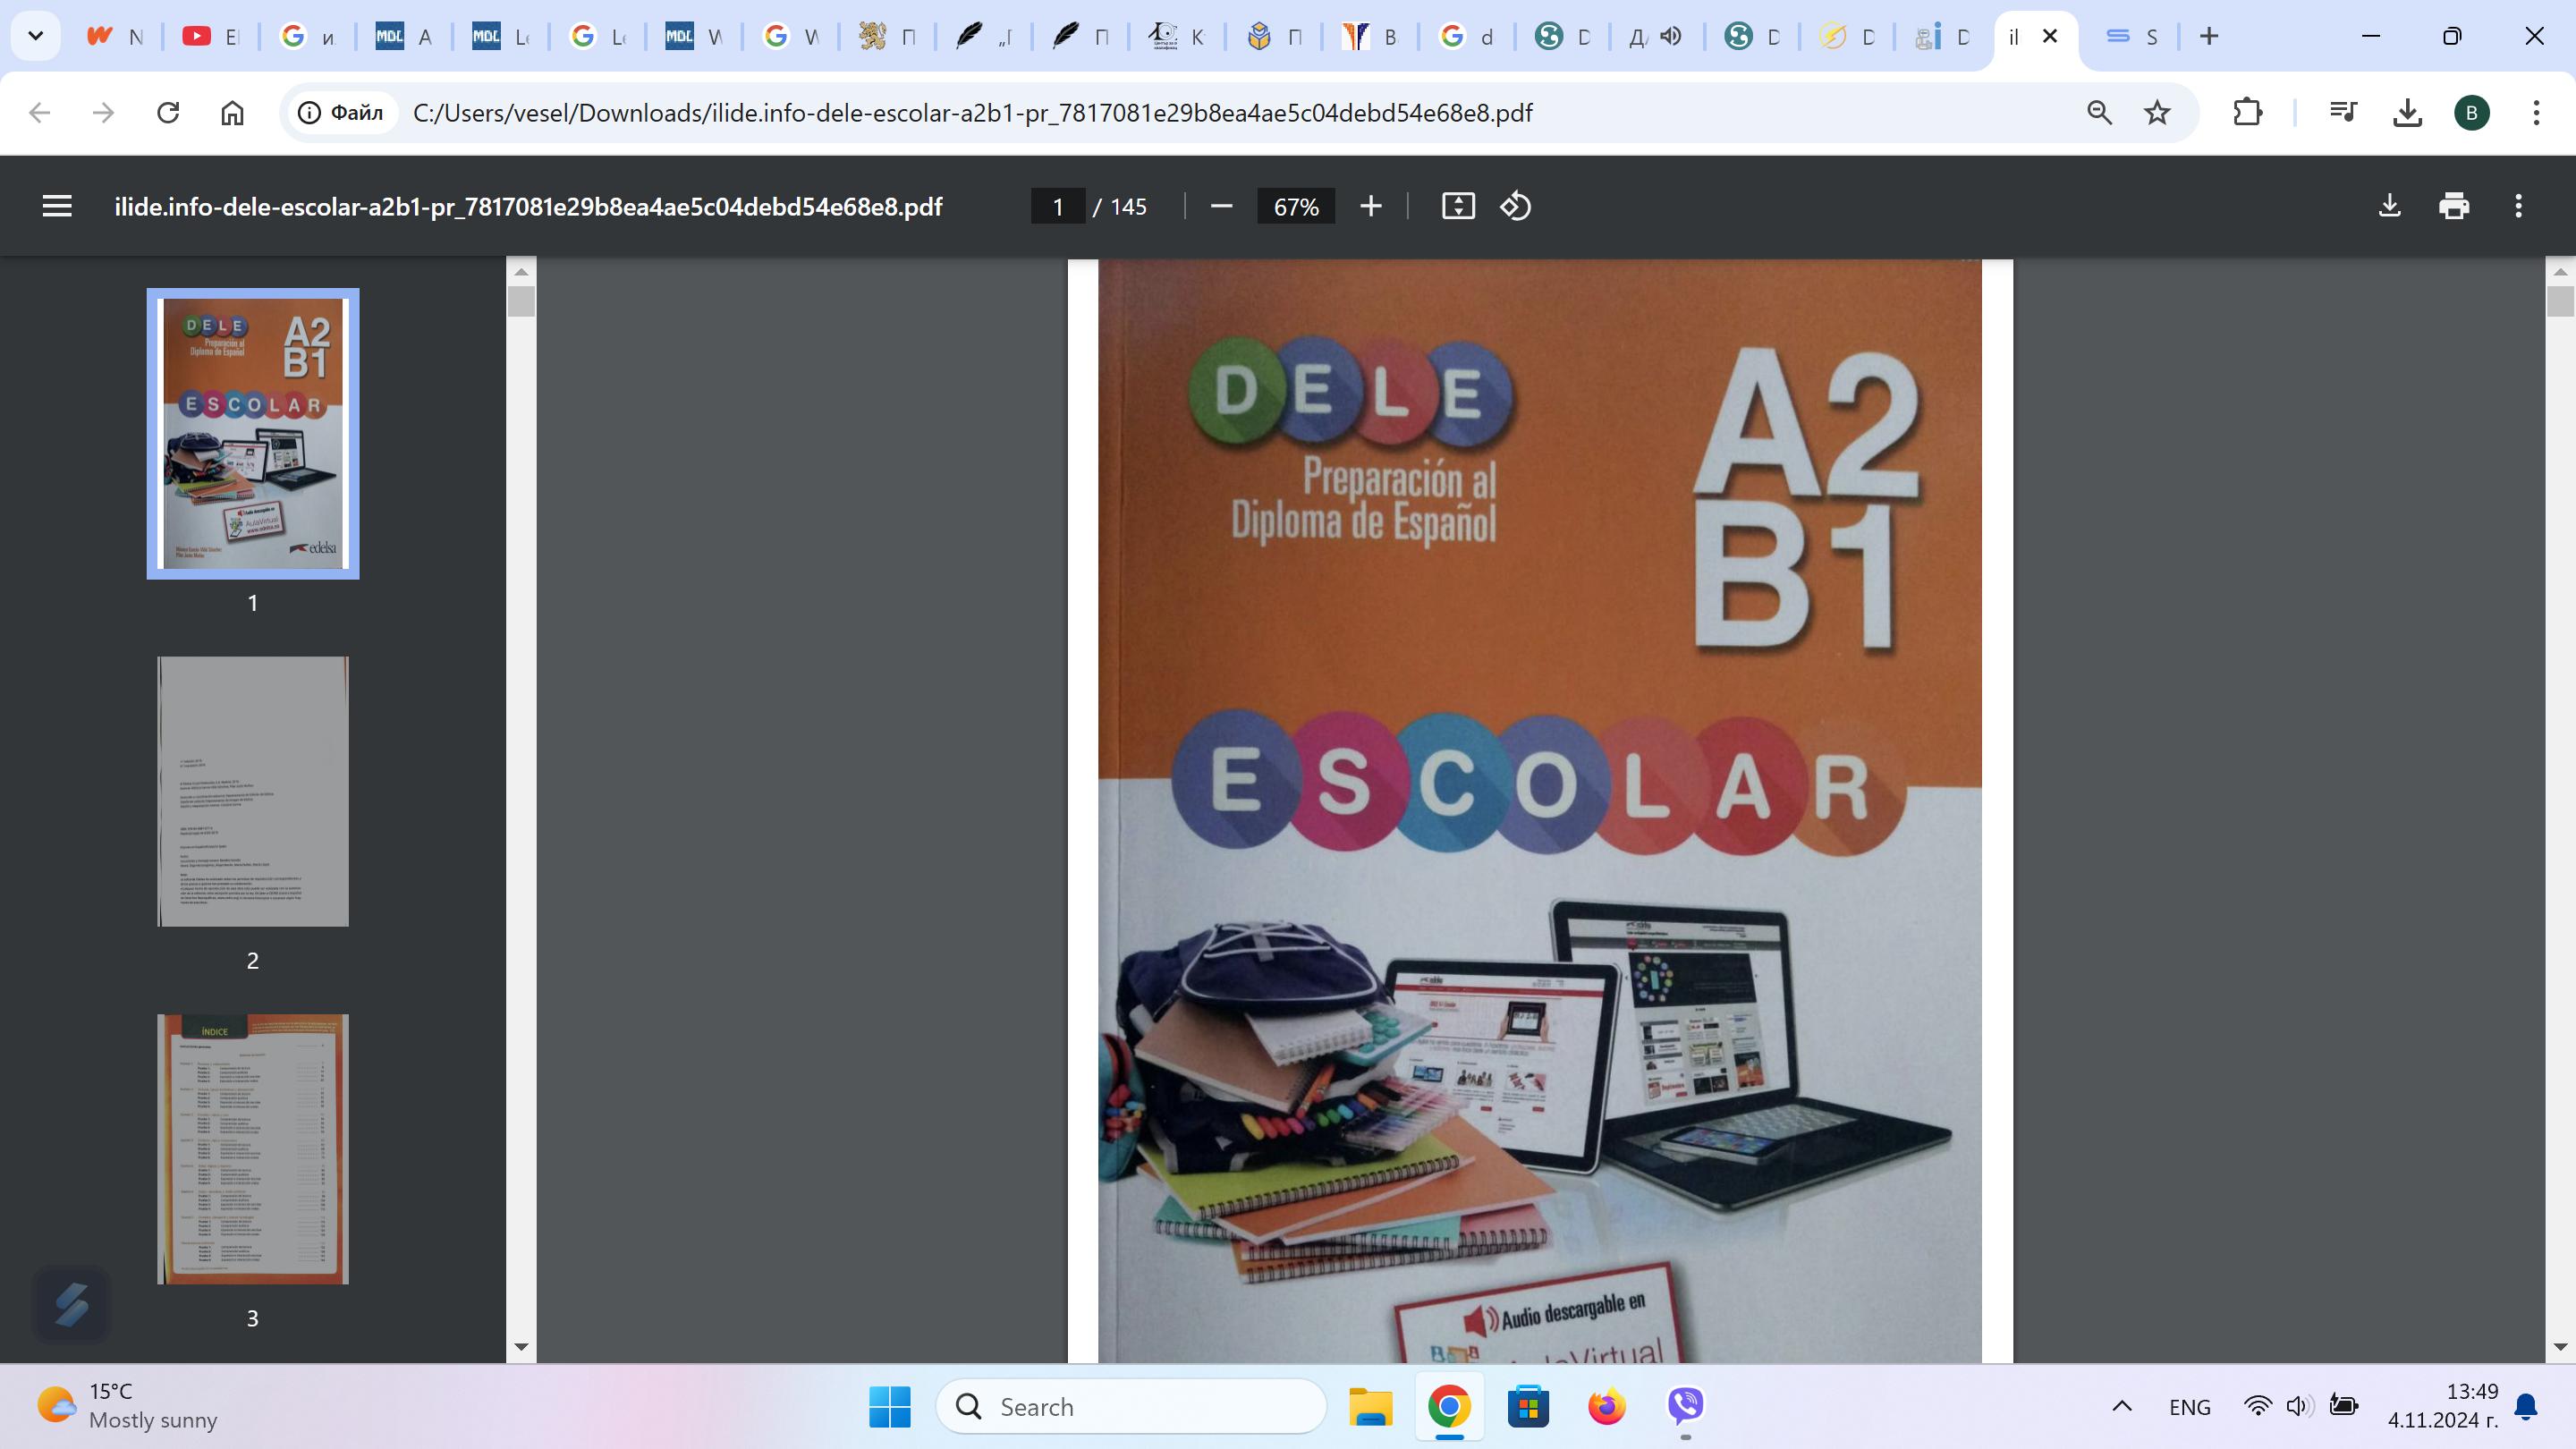The width and height of the screenshot is (2576, 1449).
Task: Open a new browser tab
Action: [x=2209, y=36]
